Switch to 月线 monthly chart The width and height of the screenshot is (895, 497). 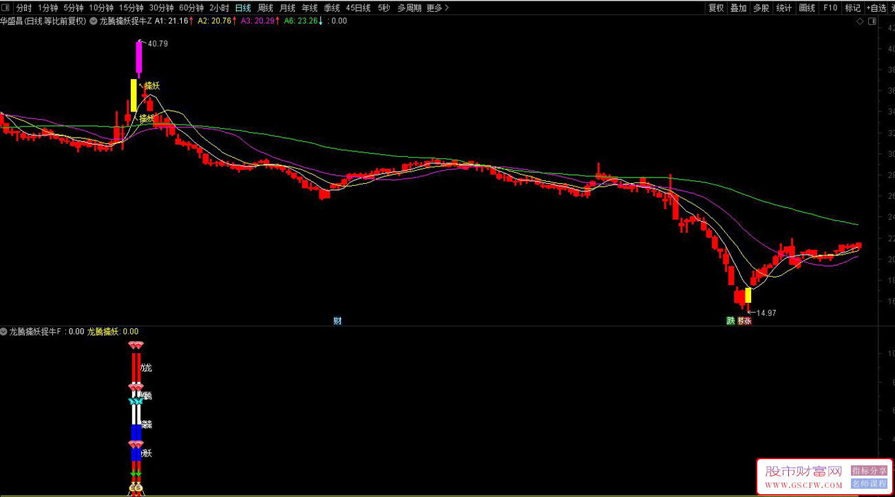point(287,8)
